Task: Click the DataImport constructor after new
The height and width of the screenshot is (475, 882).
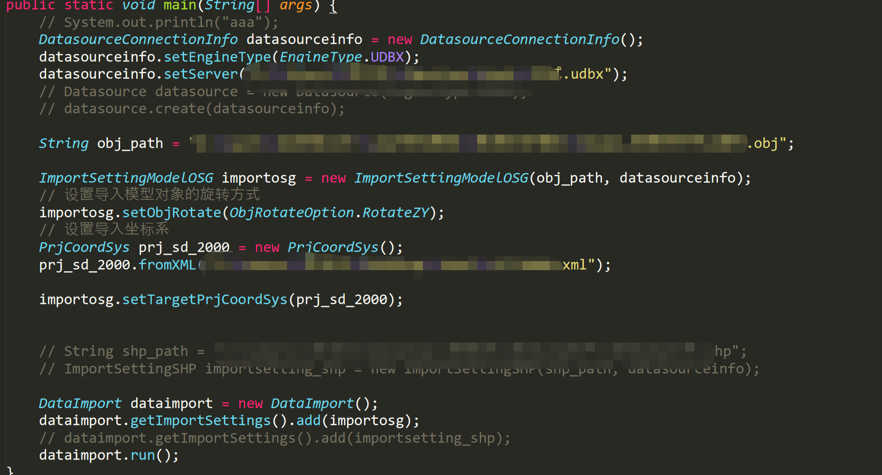Action: (x=312, y=404)
